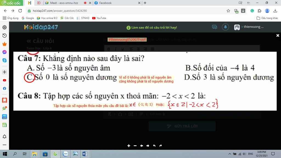Close the Meet tab
Viewport: 281px width, 158px height.
[90, 3]
